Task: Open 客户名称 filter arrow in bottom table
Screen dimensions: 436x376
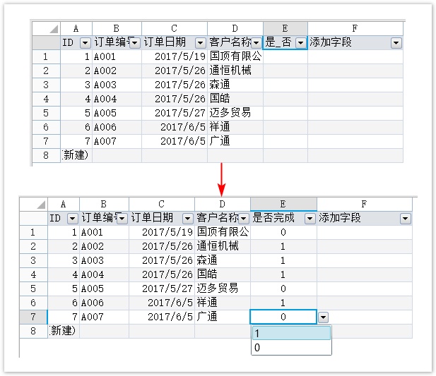Action: tap(243, 219)
